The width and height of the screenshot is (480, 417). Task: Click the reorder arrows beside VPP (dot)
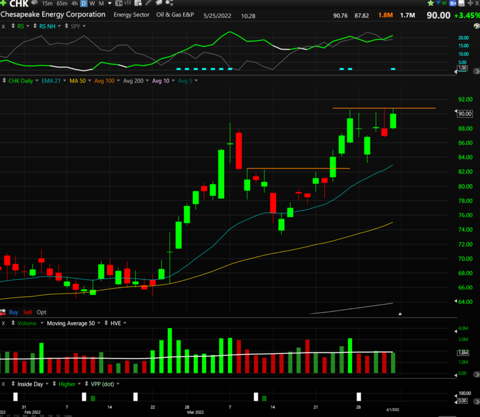(87, 384)
